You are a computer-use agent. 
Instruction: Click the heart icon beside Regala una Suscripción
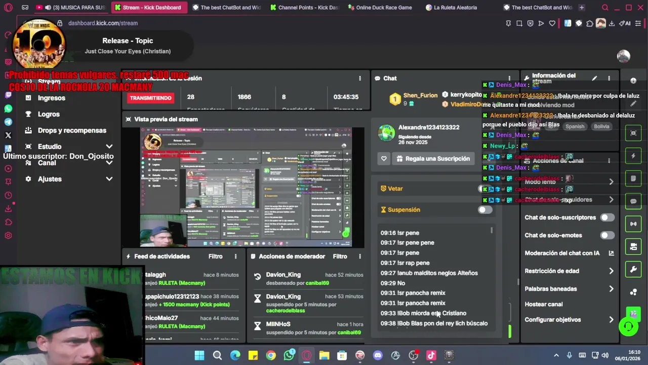point(384,159)
